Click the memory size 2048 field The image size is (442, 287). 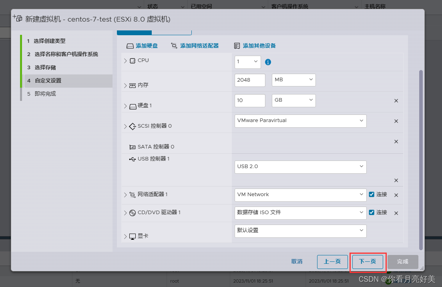(250, 80)
